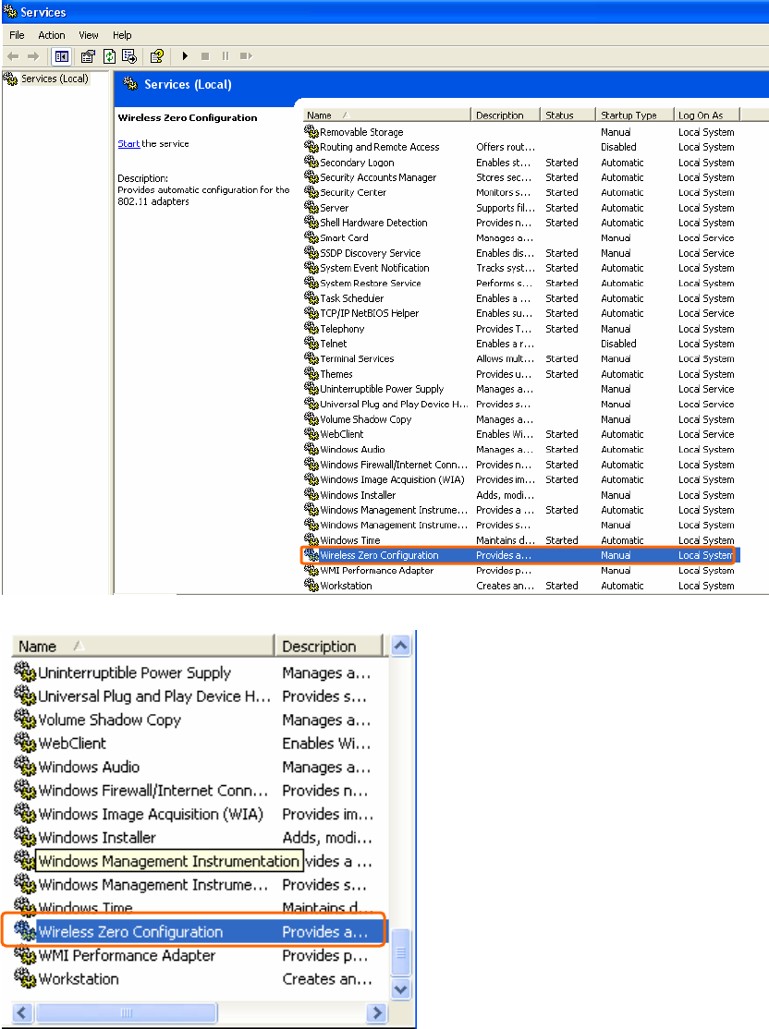Click left arrow of enlarged list's horizontal scrollbar
Image resolution: width=769 pixels, height=1029 pixels.
point(22,1012)
